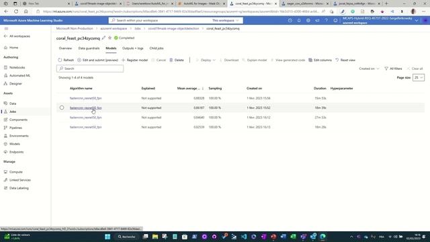The image size is (430, 242).
Task: Switch to the Outputs + logs tab
Action: 133,48
